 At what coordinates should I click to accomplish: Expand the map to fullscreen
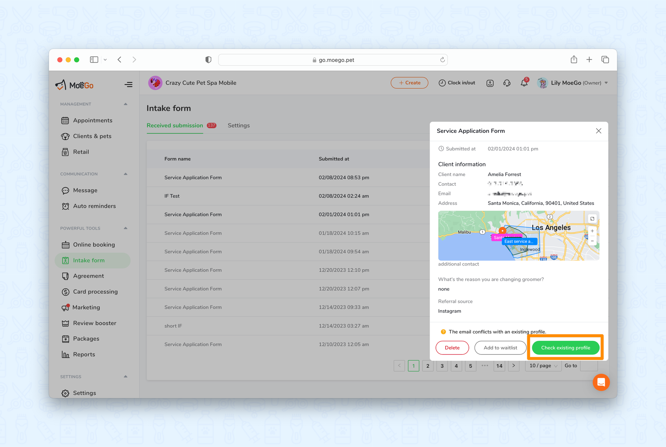[592, 219]
